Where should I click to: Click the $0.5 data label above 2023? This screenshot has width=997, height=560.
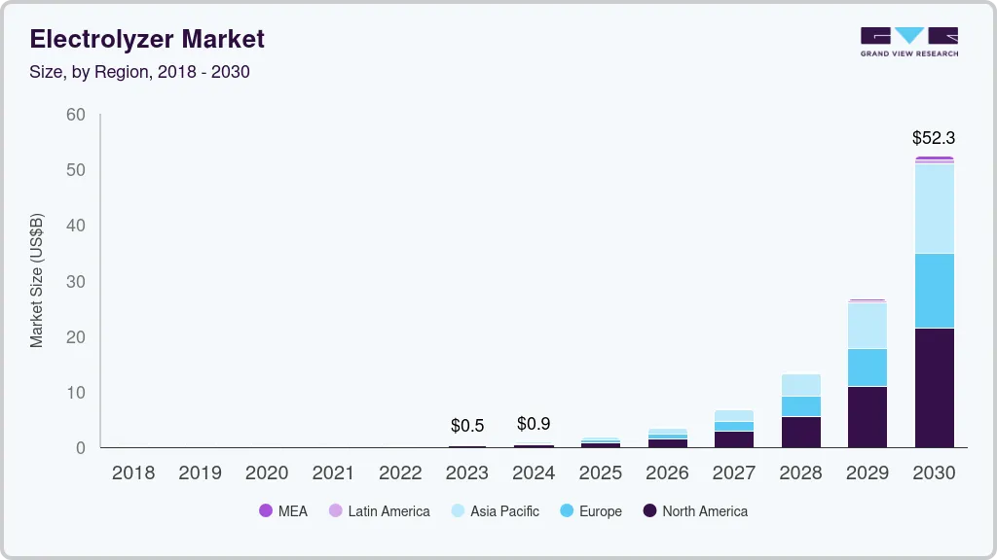tap(467, 426)
